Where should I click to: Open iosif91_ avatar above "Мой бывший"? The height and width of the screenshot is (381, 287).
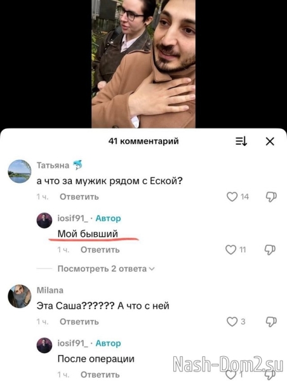[x=44, y=220]
